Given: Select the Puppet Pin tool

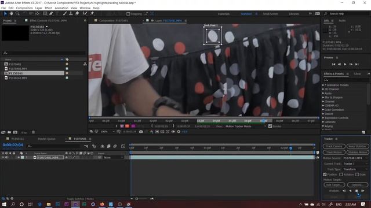Looking at the screenshot, I should coord(92,14).
